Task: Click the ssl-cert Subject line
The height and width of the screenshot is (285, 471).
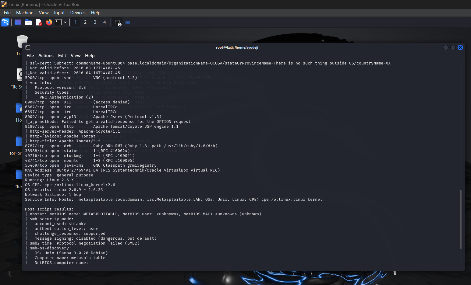Action: pos(208,63)
